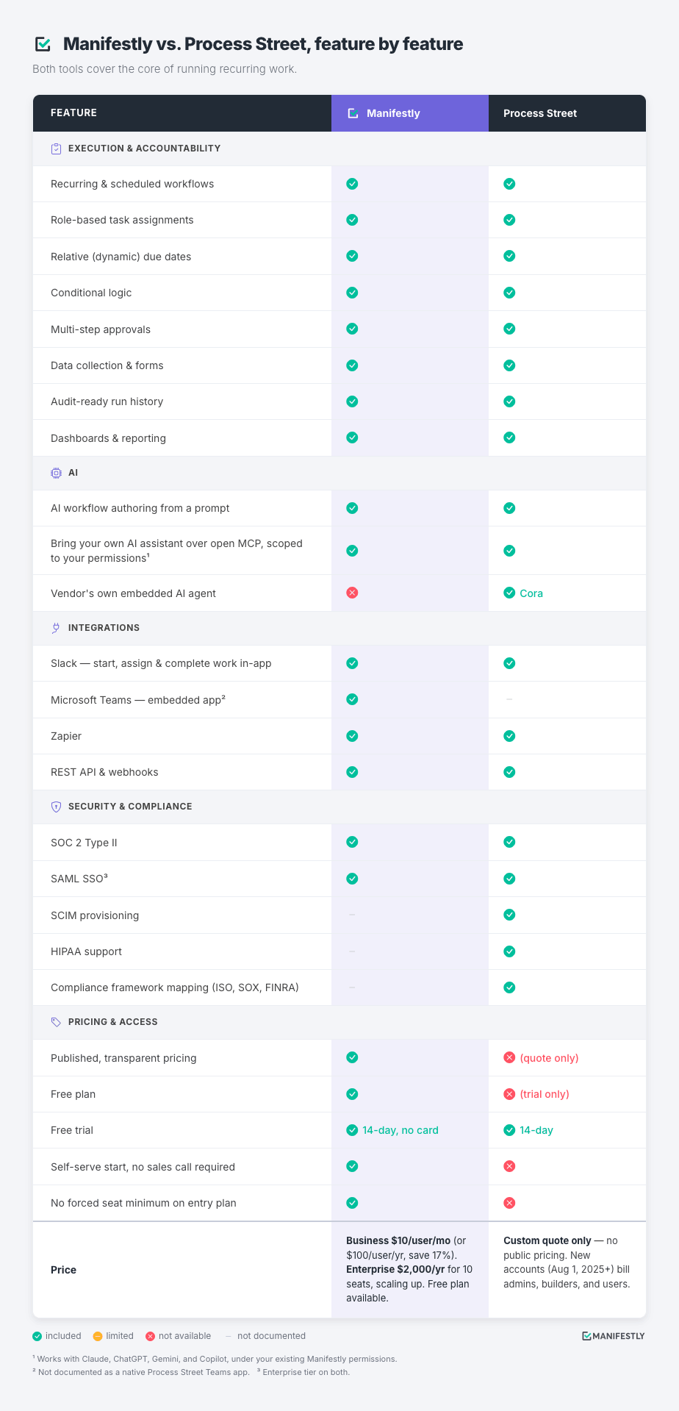This screenshot has height=1411, width=679.
Task: Click the Execution & Accountability clipboard icon
Action: pos(56,149)
